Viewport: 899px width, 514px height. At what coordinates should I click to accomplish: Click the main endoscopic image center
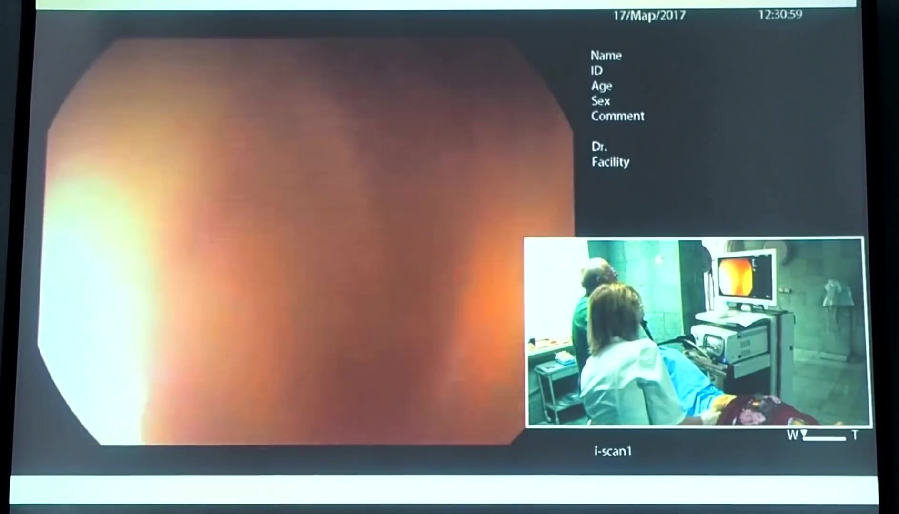tap(305, 242)
